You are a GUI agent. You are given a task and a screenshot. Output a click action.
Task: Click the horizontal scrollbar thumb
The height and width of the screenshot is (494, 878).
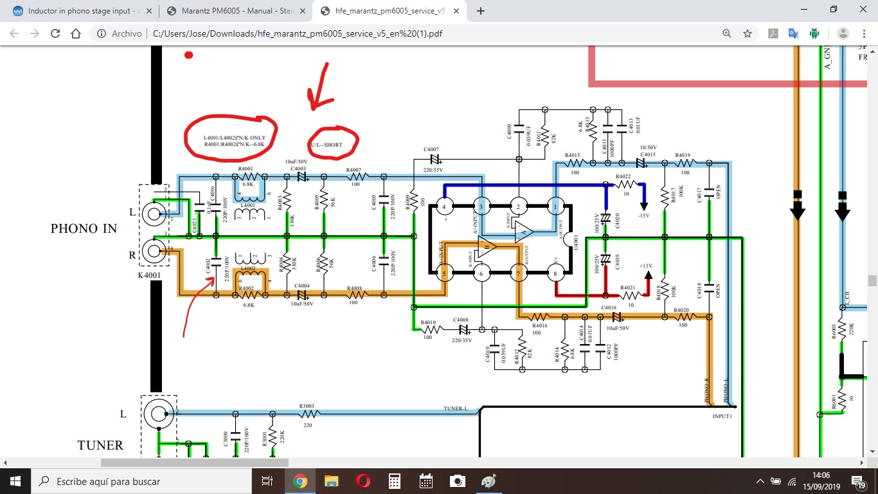[195, 462]
